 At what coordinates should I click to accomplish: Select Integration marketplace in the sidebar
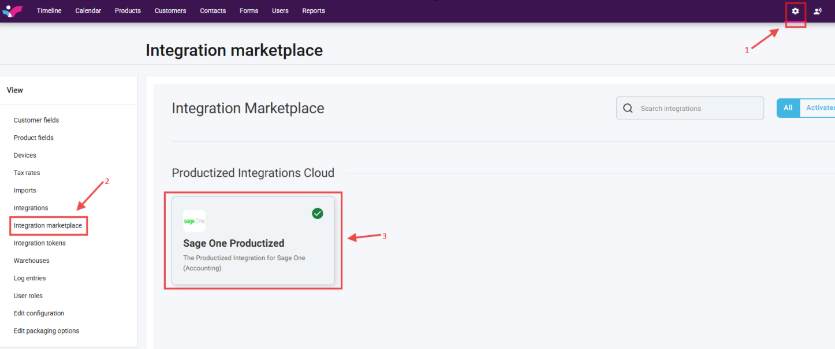[48, 225]
